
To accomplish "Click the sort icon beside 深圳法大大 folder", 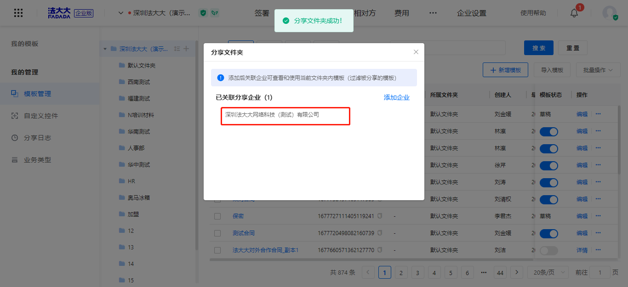I will pos(177,49).
